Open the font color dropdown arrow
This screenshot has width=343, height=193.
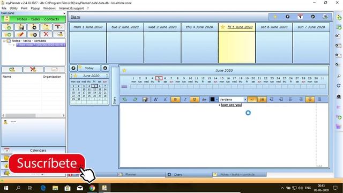click(217, 100)
